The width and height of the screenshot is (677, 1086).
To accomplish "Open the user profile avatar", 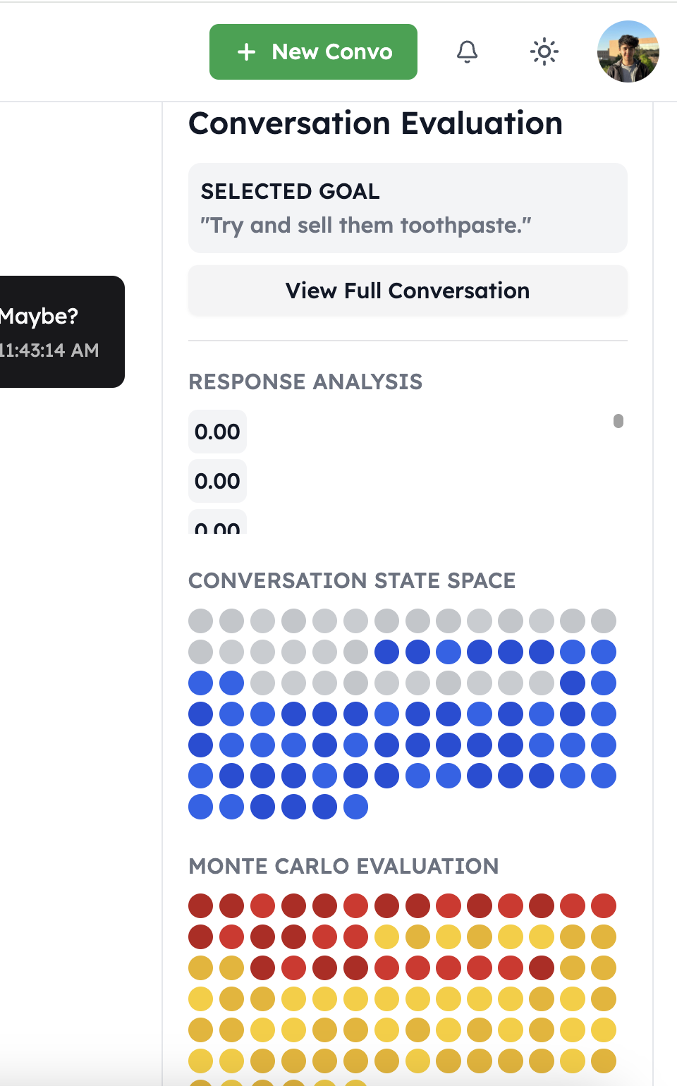I will (628, 51).
